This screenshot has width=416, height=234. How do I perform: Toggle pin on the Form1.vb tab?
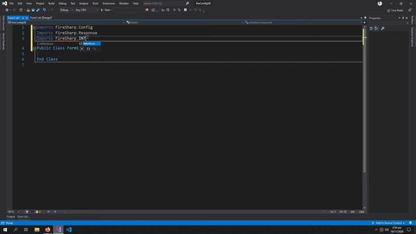23,18
